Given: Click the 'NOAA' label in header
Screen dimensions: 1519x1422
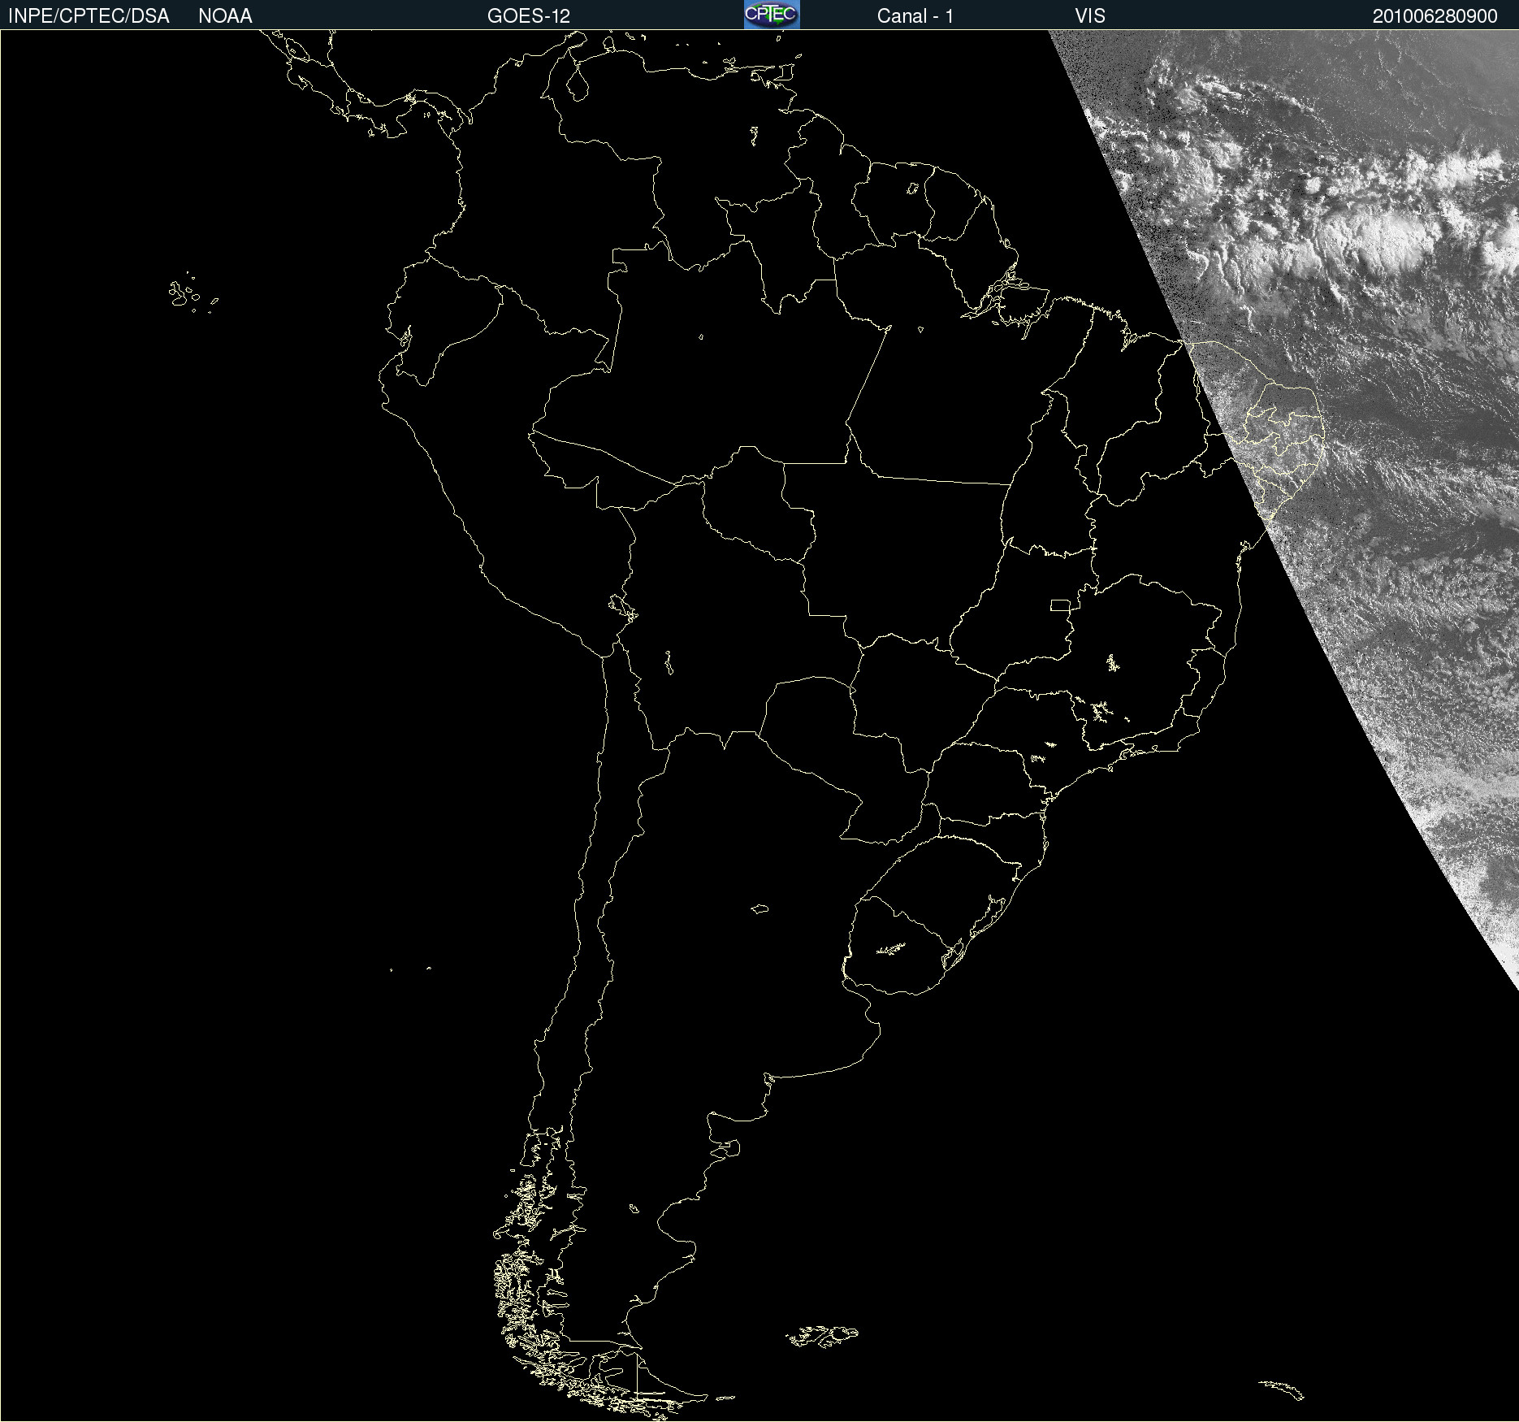Looking at the screenshot, I should (x=225, y=16).
